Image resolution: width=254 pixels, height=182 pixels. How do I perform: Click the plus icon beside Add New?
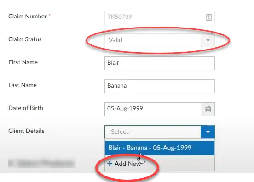coord(110,164)
